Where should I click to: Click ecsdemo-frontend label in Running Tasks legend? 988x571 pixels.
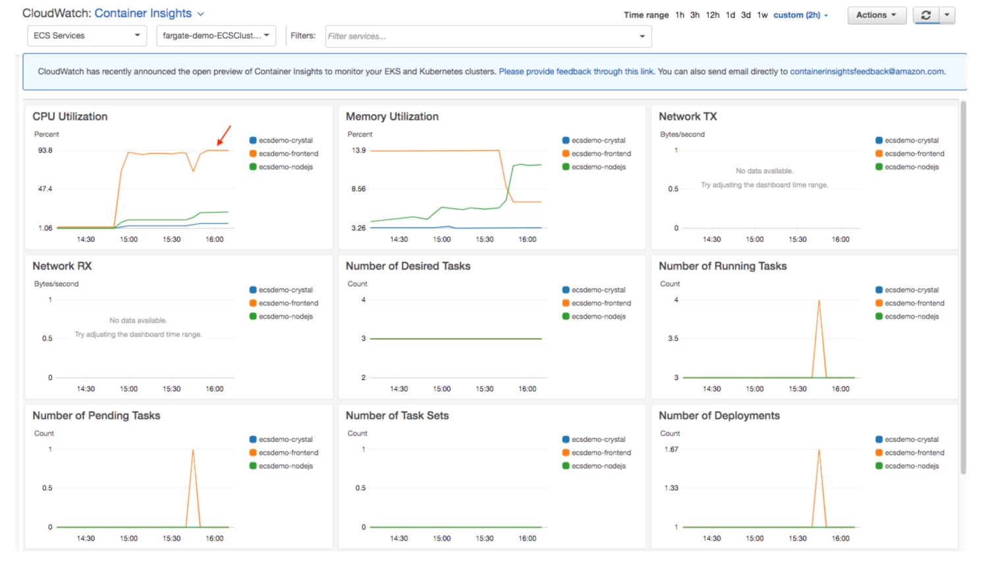point(914,303)
